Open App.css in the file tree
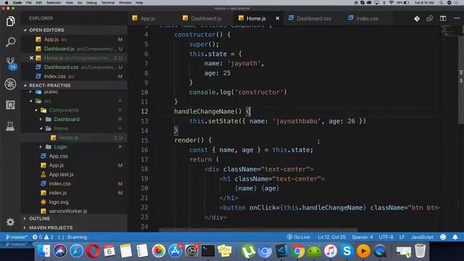464x261 pixels. pos(58,156)
